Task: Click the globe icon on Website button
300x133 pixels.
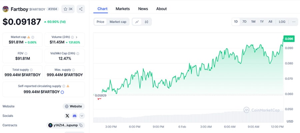Action: point(67,106)
